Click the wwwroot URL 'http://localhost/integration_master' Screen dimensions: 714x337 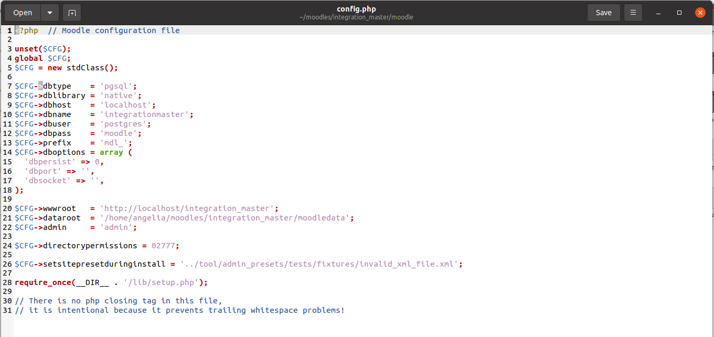coord(187,208)
